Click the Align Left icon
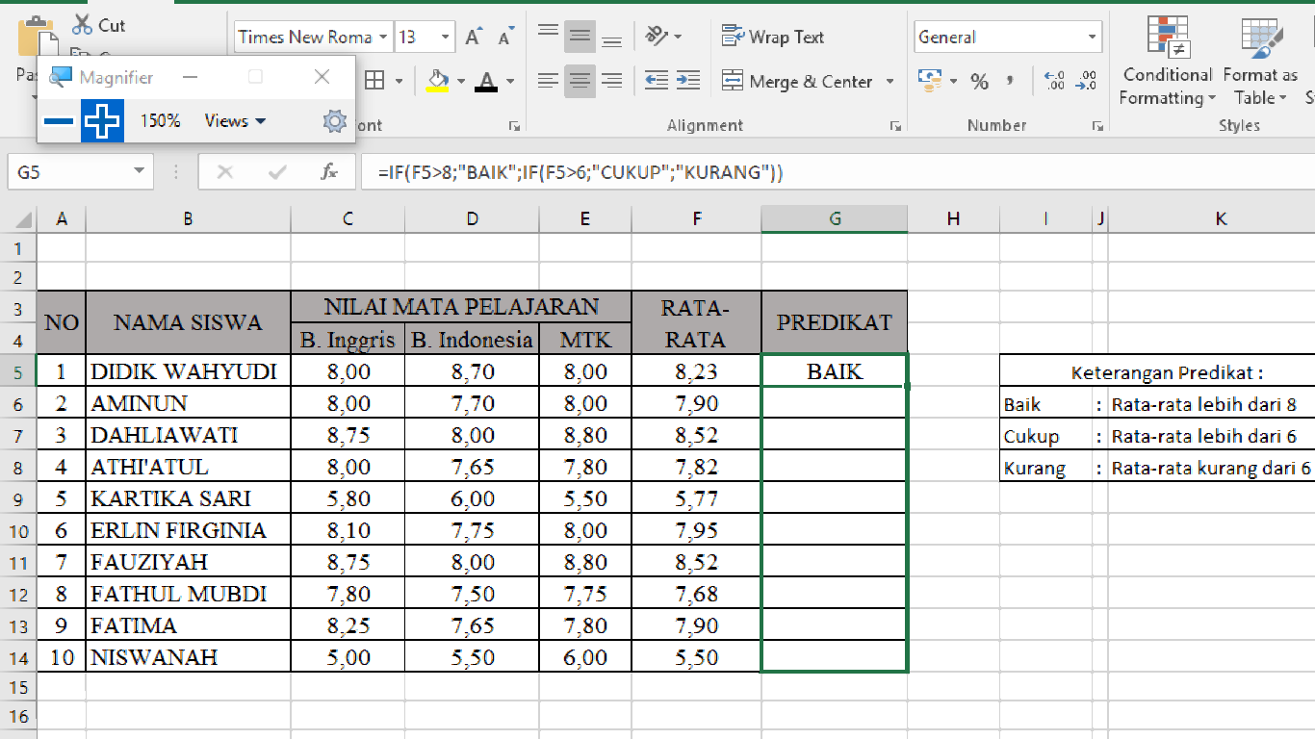The image size is (1315, 739). (548, 81)
